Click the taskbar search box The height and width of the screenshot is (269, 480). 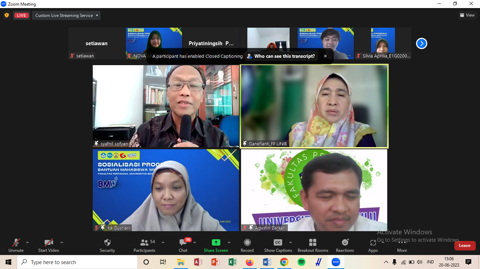coord(77,262)
